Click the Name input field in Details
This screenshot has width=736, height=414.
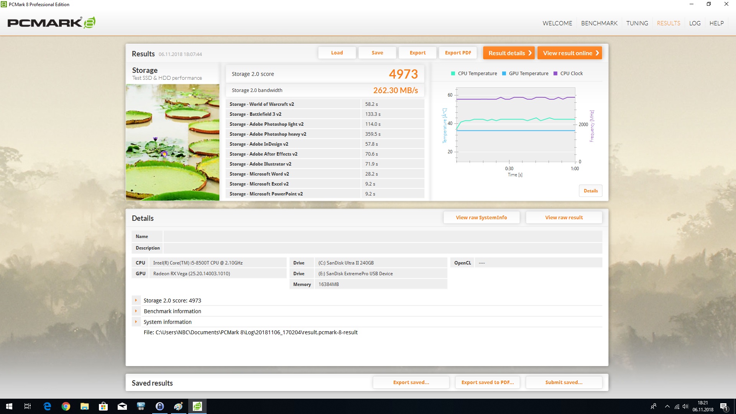click(383, 237)
